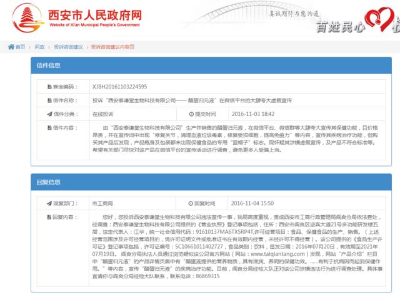Viewport: 400px width, 295px height.
Task: Click the letter content paragraph
Action: tap(235, 138)
